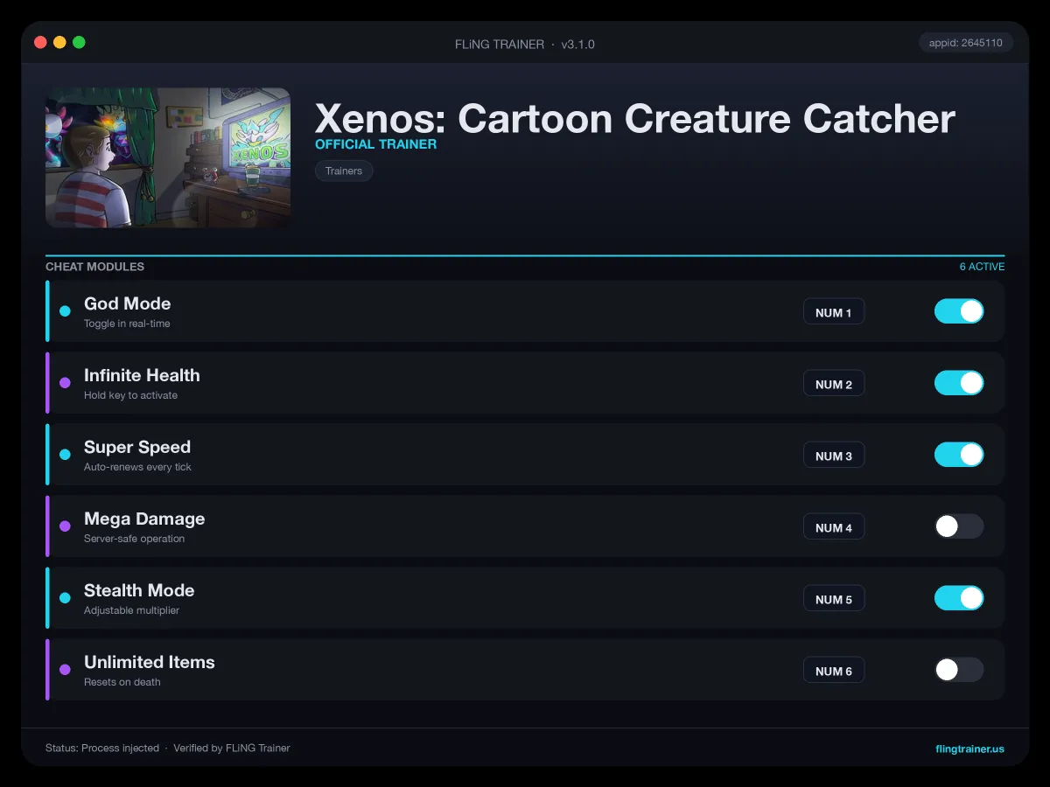The width and height of the screenshot is (1050, 787).
Task: Click the cyan dot next to Super Speed
Action: tap(65, 455)
